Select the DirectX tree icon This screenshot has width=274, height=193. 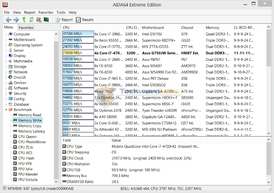11,77
